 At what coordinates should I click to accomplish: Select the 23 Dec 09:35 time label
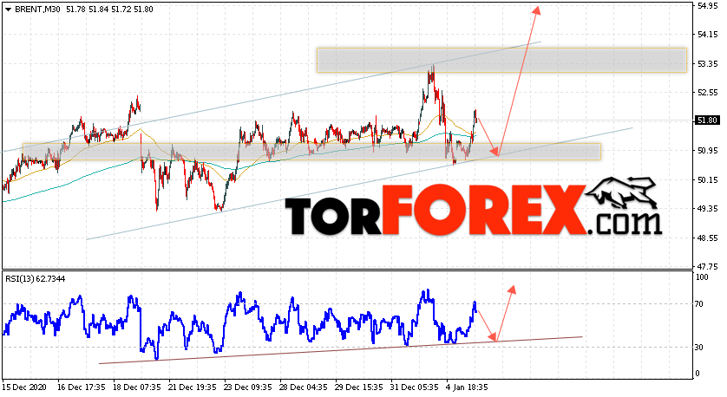point(248,387)
